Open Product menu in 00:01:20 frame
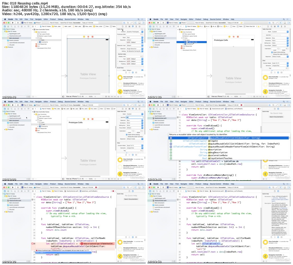This screenshot has height=265, width=293. click(198, 19)
